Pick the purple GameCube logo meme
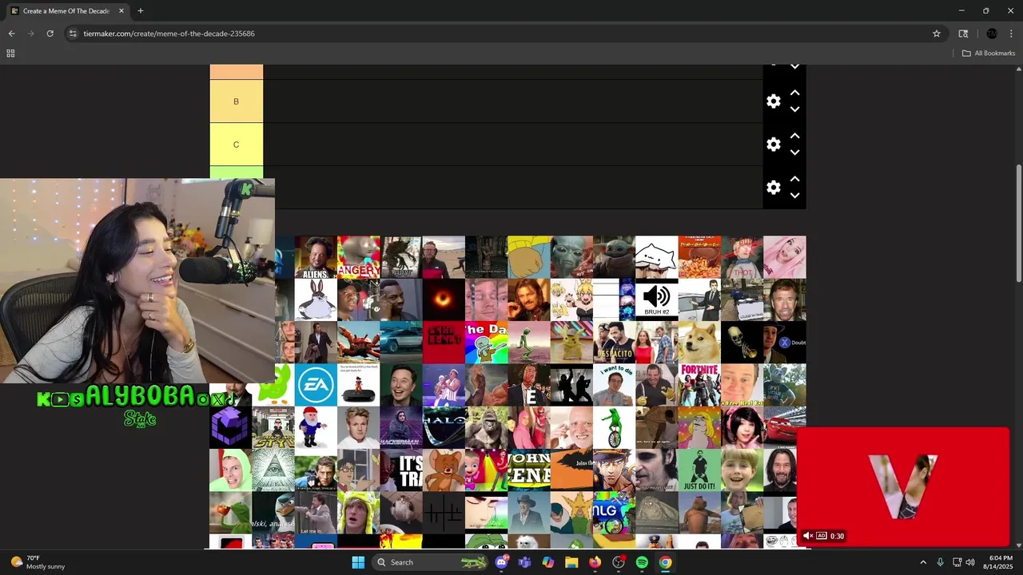The height and width of the screenshot is (575, 1023). 231,427
